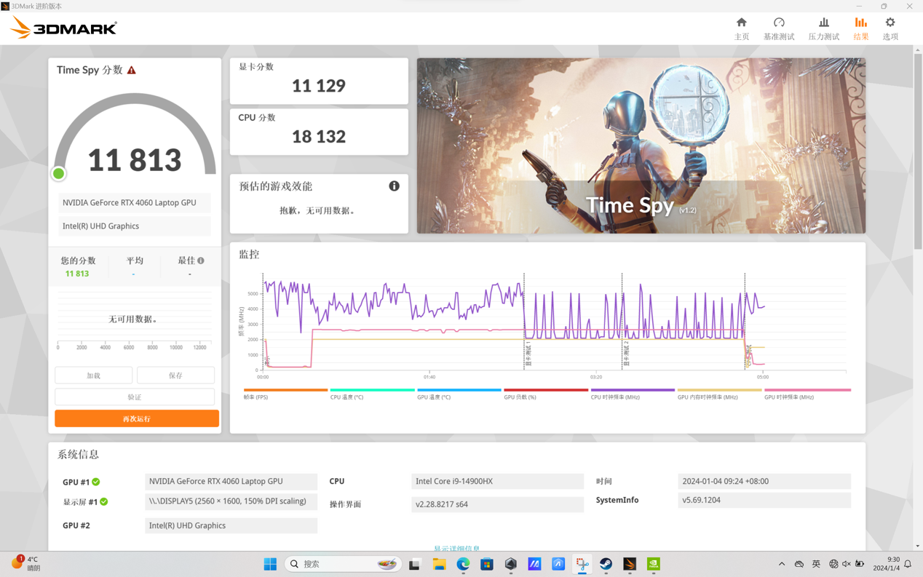
Task: Switch to the 结果 results tab
Action: (x=860, y=28)
